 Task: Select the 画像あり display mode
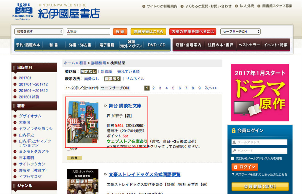tap(112, 79)
